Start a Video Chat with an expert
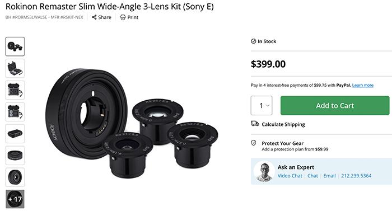The image size is (392, 211). [290, 176]
